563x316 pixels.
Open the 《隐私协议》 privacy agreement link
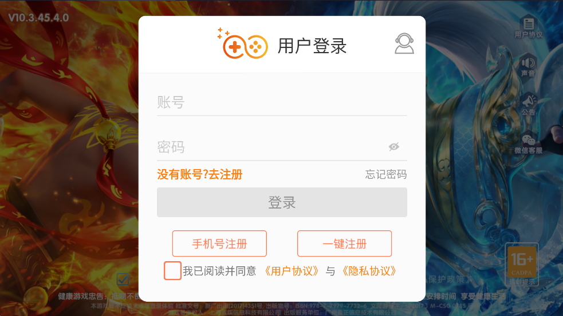(x=369, y=271)
